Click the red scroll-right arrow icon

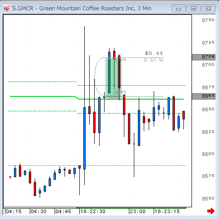tap(211, 211)
